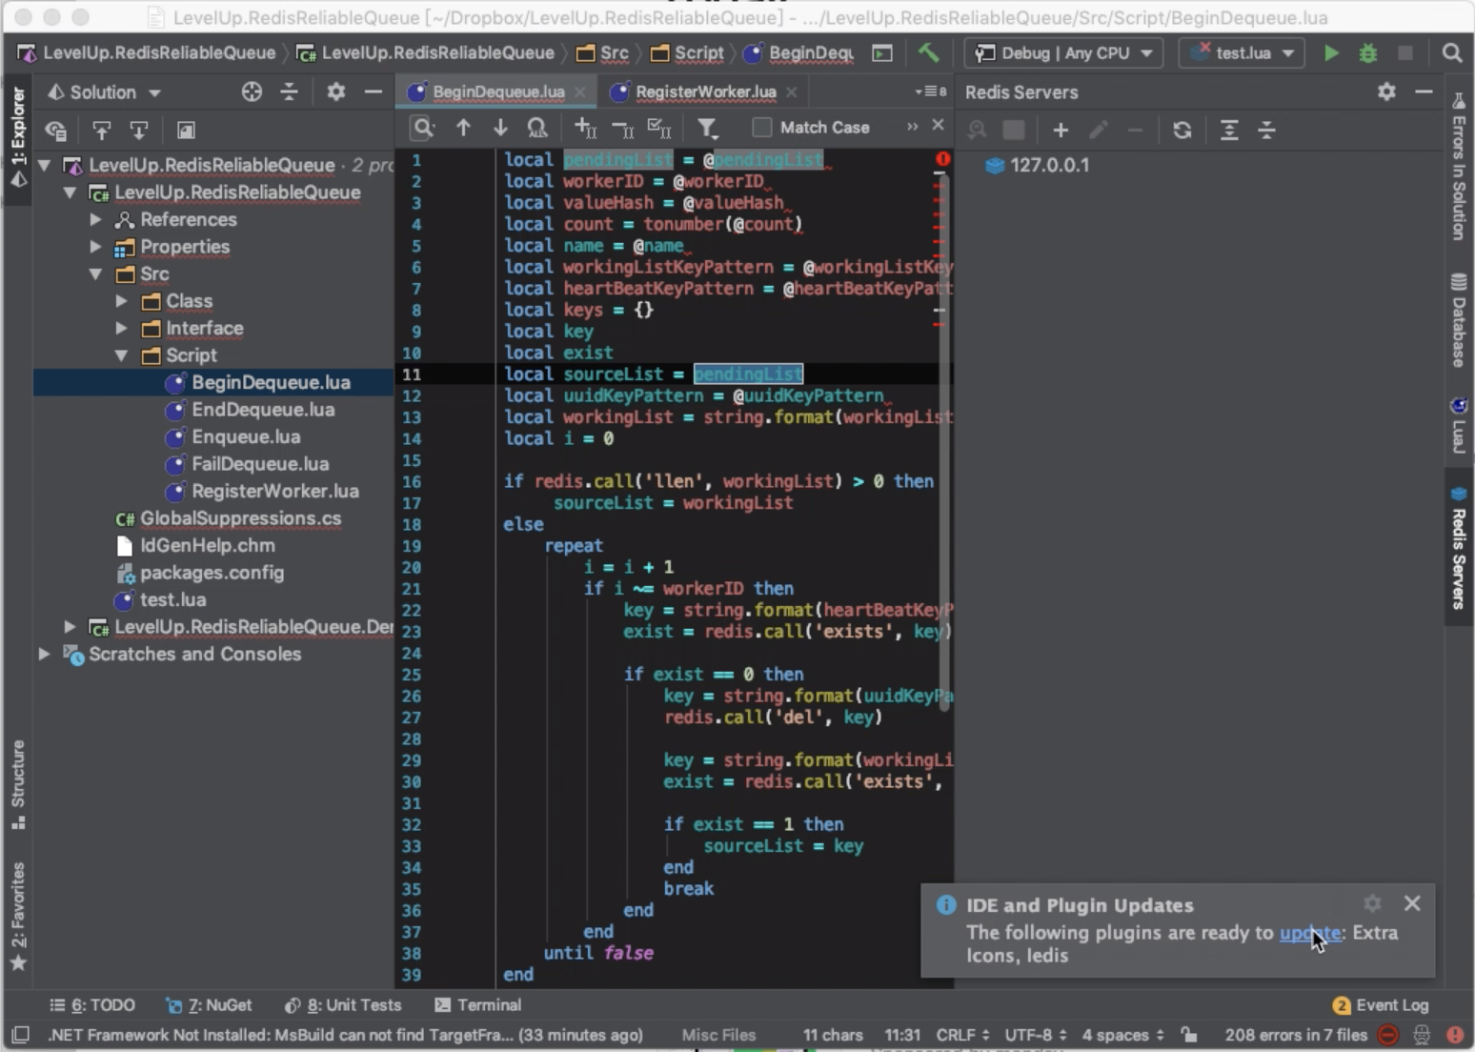
Task: Open search everywhere magnifier in top toolbar
Action: pos(1451,53)
